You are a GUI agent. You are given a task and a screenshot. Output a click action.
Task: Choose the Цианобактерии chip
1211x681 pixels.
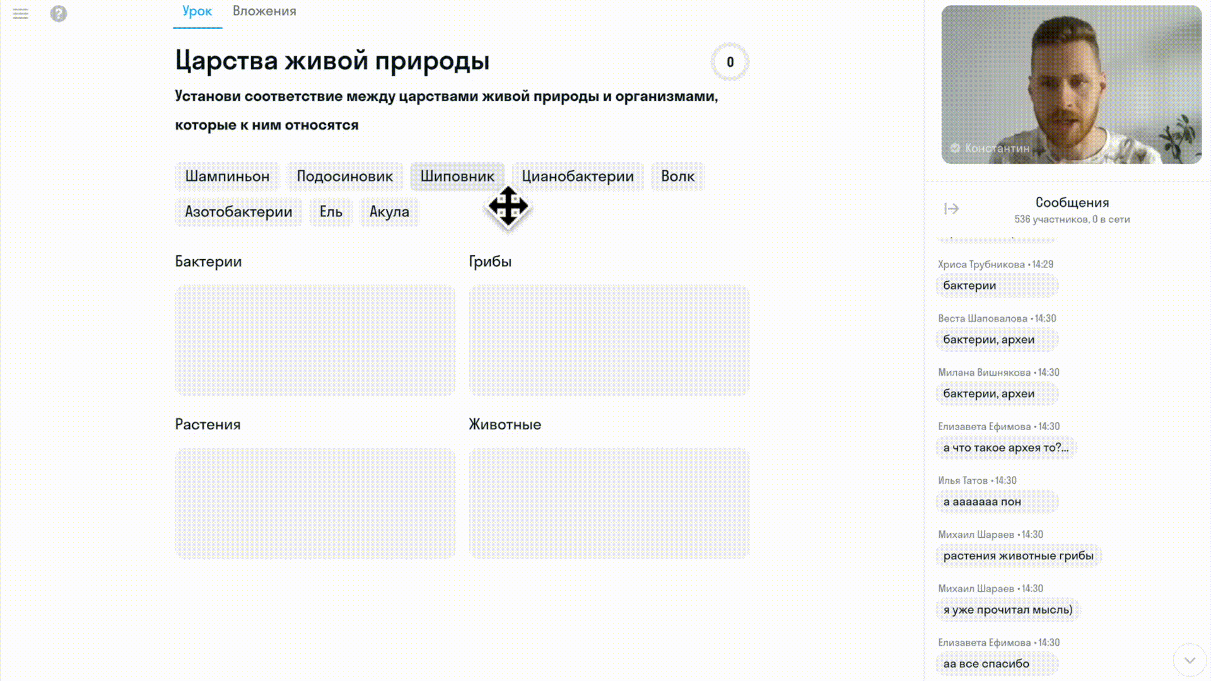click(x=578, y=177)
